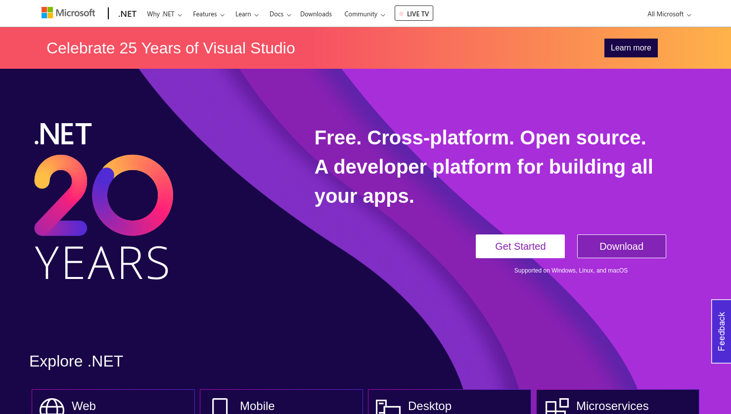Open the Microservices card
The width and height of the screenshot is (731, 414).
pyautogui.click(x=618, y=402)
